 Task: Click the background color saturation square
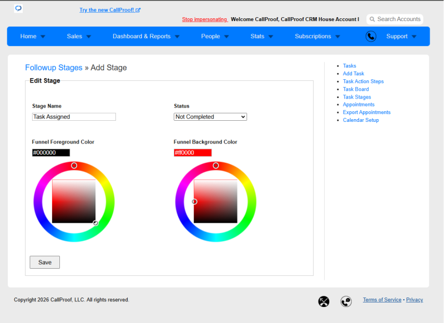(x=215, y=201)
